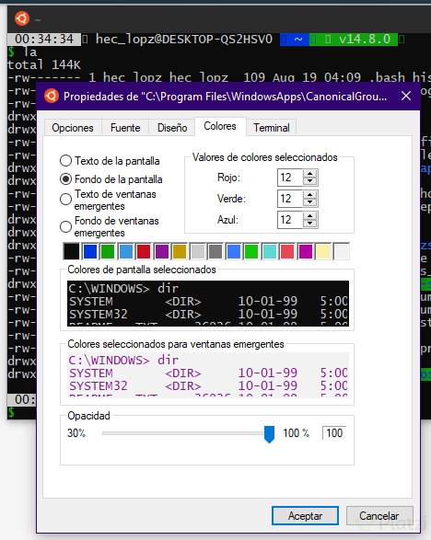Pick the white color swatch

click(x=342, y=251)
